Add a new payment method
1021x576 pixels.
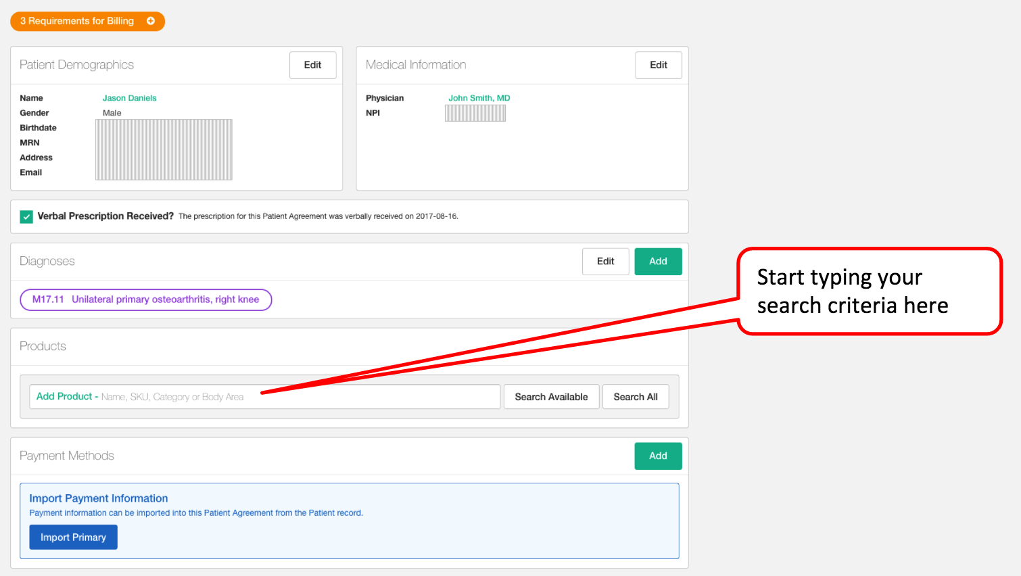coord(657,456)
